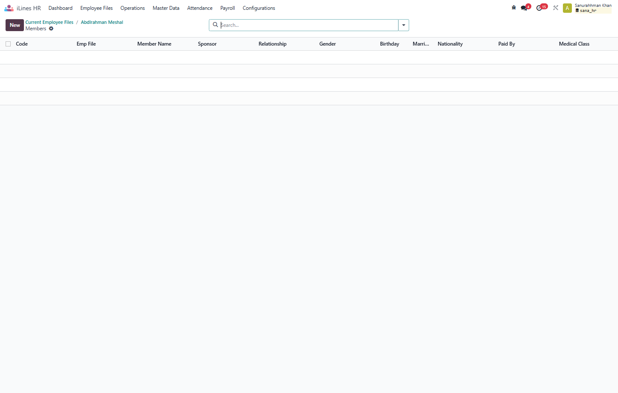Click the wrench tools icon
Viewport: 618px width, 393px height.
coord(556,8)
